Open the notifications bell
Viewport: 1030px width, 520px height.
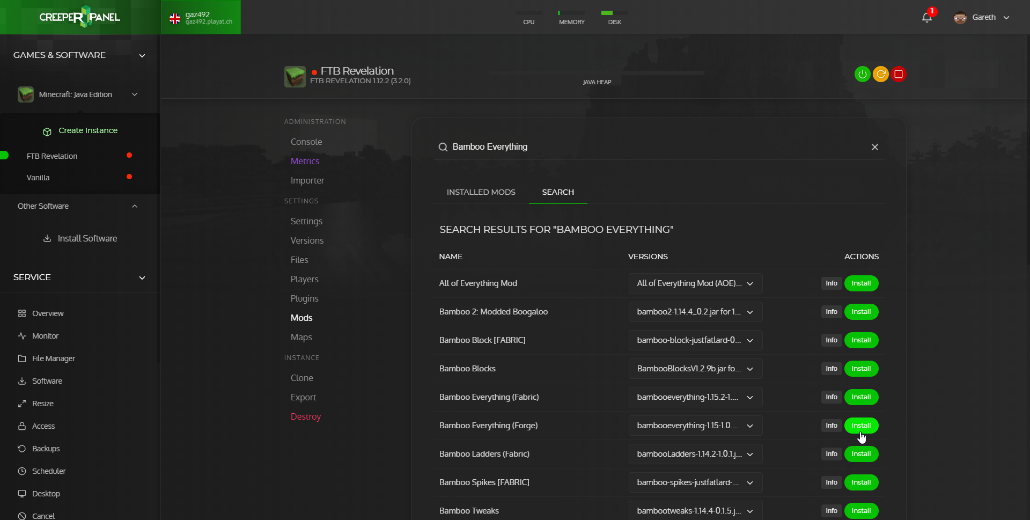click(x=927, y=17)
